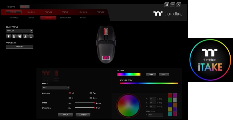Click the ADD pattern button

pos(151,75)
